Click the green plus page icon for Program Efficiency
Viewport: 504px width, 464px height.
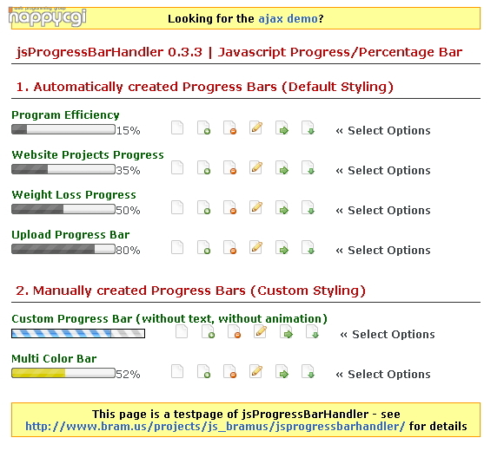tap(203, 127)
